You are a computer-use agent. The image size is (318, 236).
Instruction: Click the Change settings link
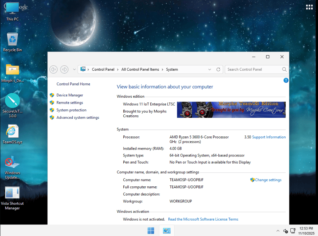268,180
